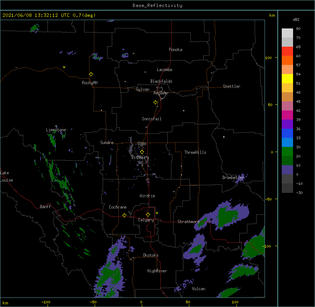
Task: Click the Calgary label
Action: [x=146, y=220]
